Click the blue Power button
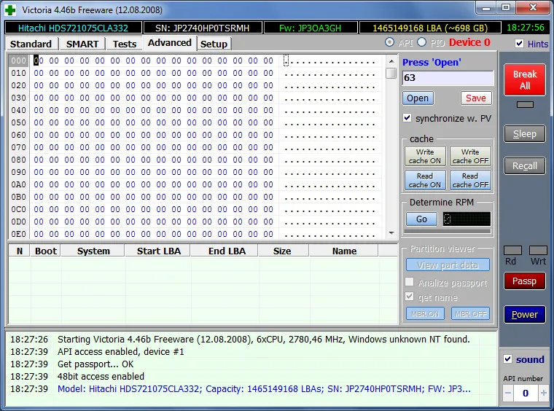The width and height of the screenshot is (554, 411). (x=525, y=314)
